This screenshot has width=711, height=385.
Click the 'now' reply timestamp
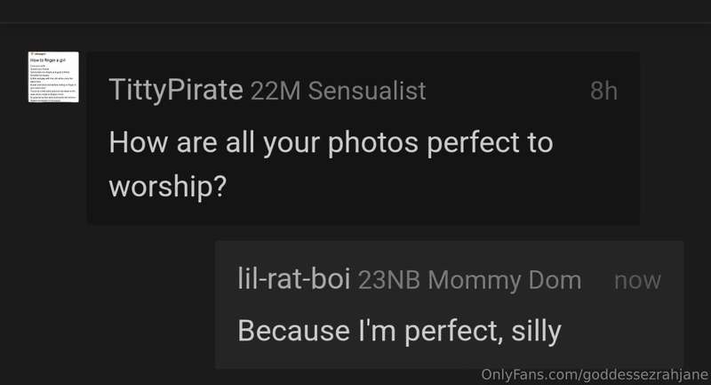(637, 281)
